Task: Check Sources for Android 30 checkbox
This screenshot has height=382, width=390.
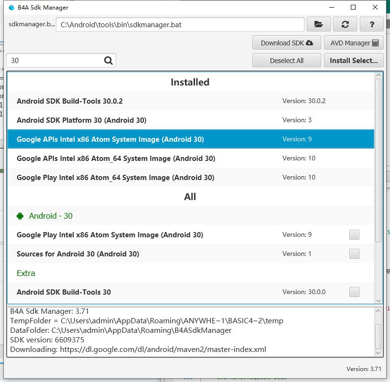Action: pos(354,254)
